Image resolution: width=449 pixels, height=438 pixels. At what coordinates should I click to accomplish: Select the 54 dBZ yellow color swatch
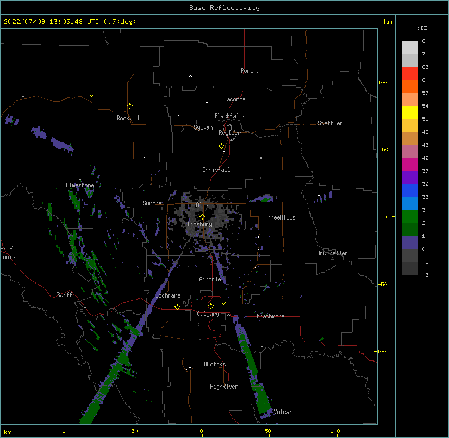click(409, 112)
